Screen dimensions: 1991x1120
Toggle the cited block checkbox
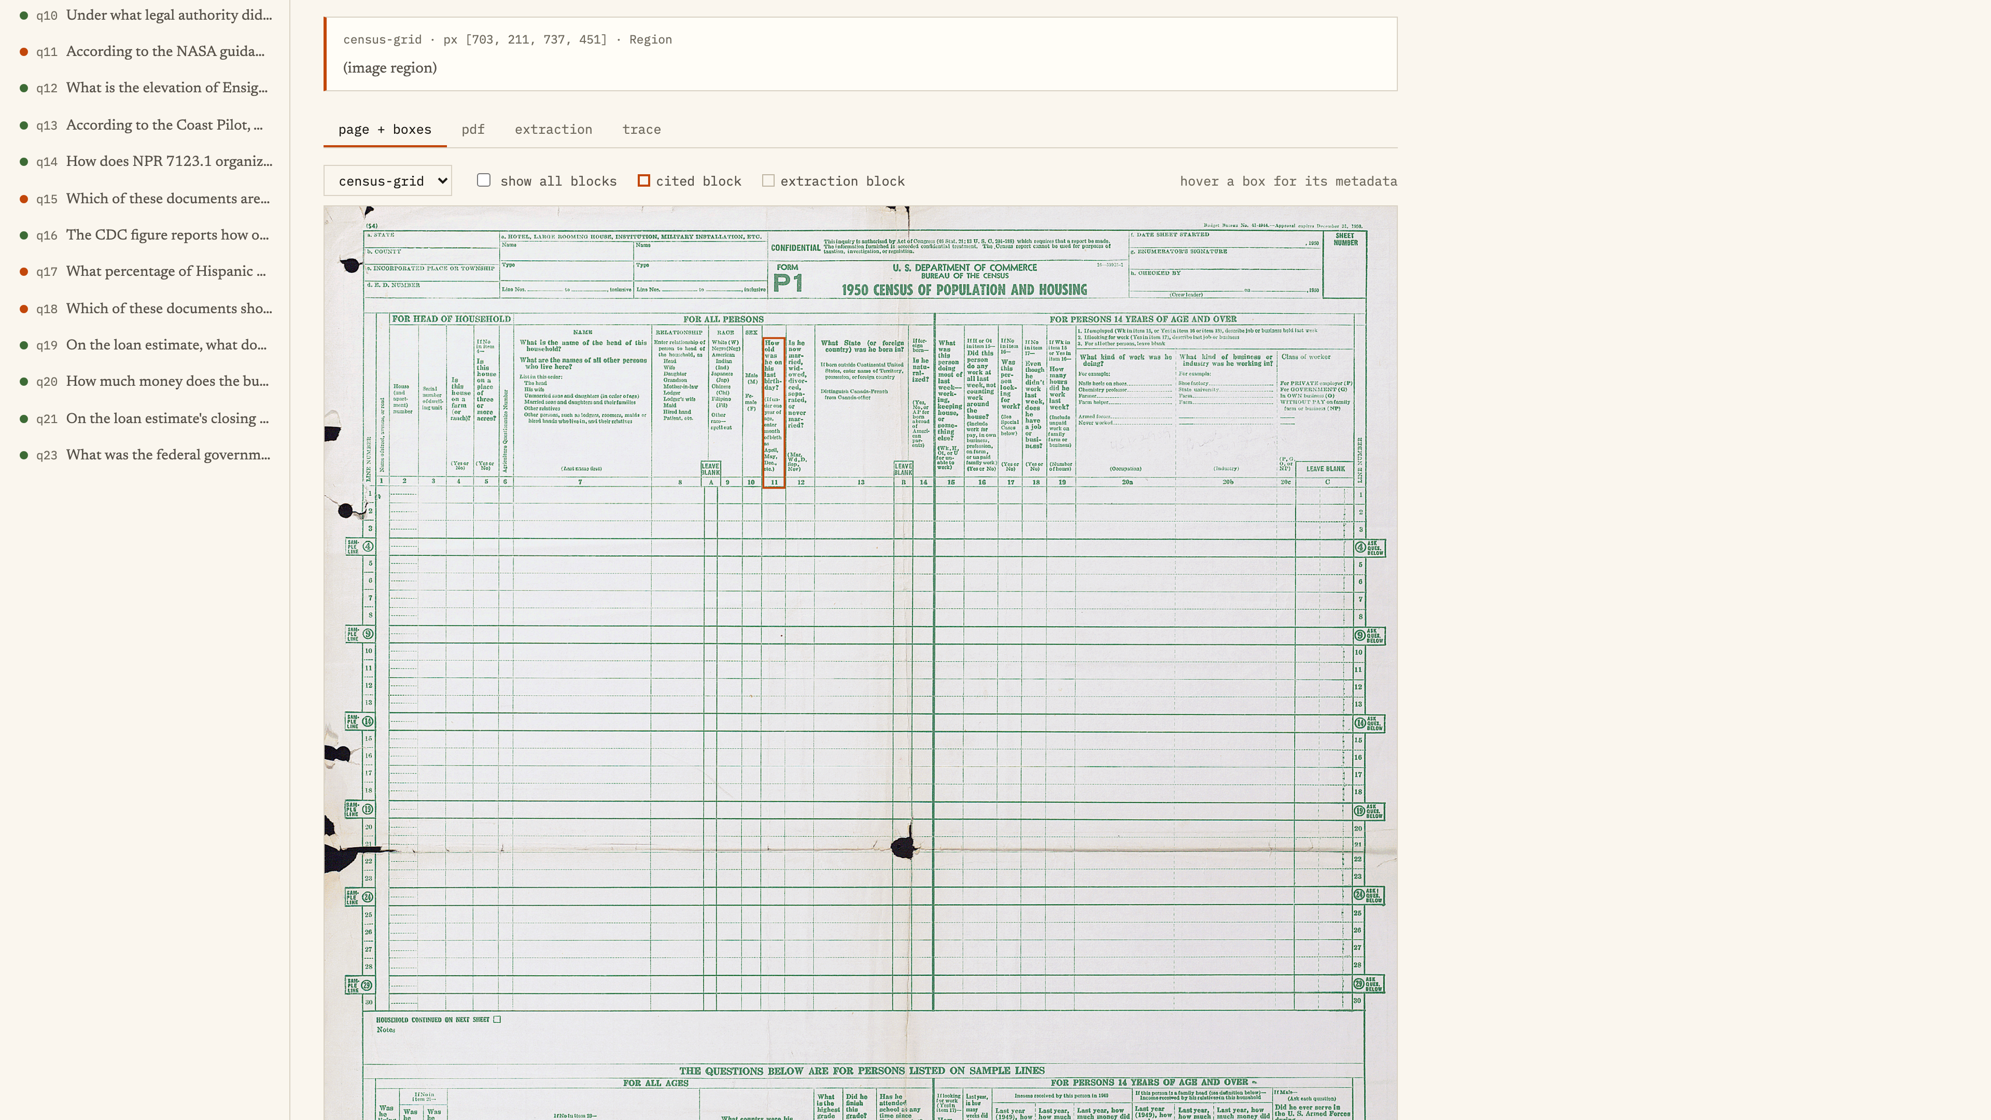[644, 180]
